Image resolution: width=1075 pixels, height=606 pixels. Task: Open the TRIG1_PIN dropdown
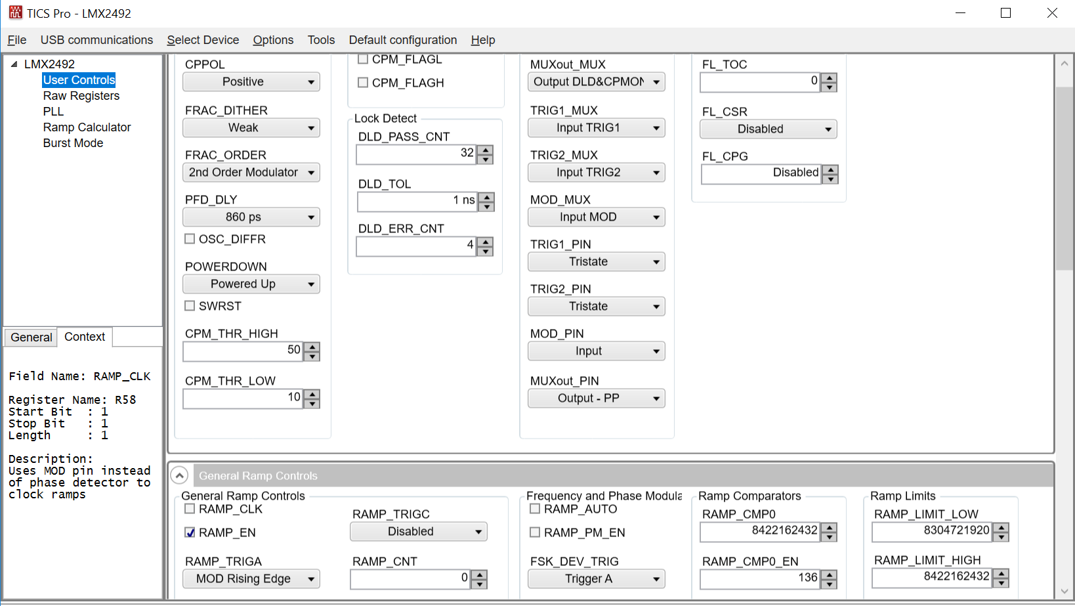click(597, 262)
